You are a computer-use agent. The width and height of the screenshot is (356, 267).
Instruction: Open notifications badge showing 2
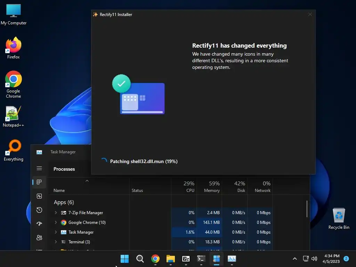346,259
